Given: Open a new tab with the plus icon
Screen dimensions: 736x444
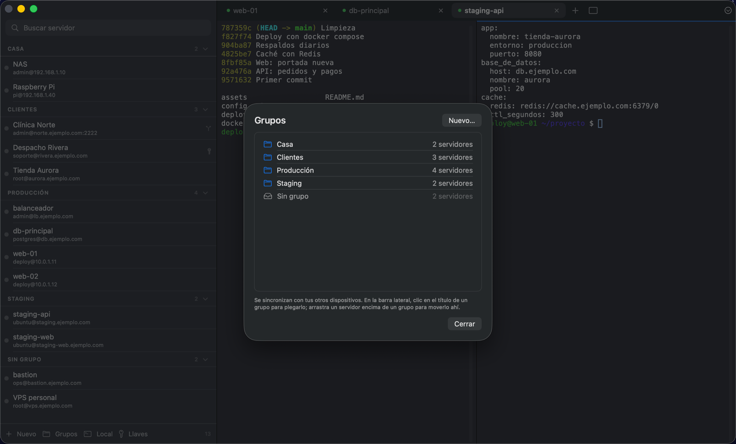Looking at the screenshot, I should pyautogui.click(x=575, y=11).
